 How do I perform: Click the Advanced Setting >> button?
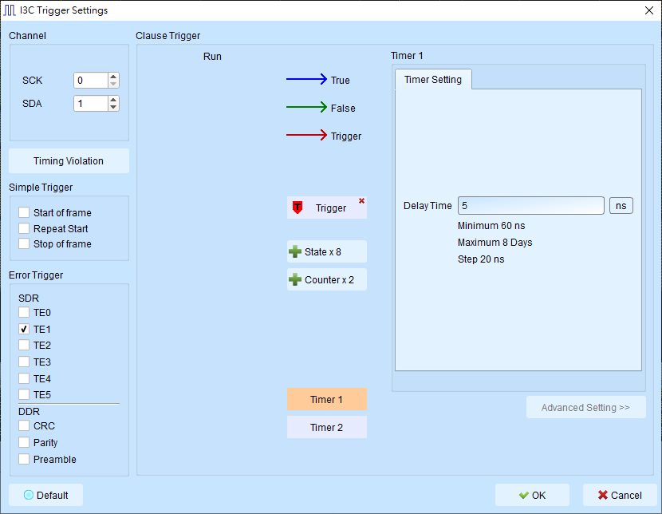pos(586,407)
